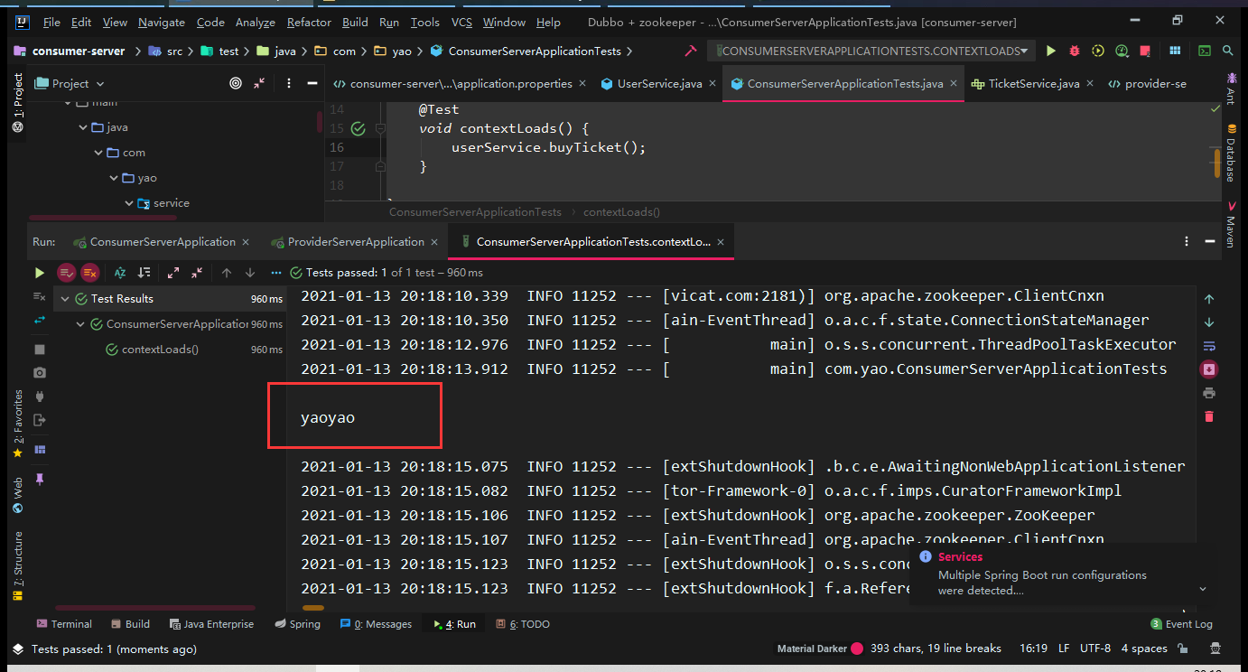Run the test from the line 15 gutter icon
The width and height of the screenshot is (1248, 672).
(358, 128)
